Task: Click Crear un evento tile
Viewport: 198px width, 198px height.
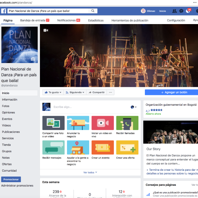Action: pos(103,150)
